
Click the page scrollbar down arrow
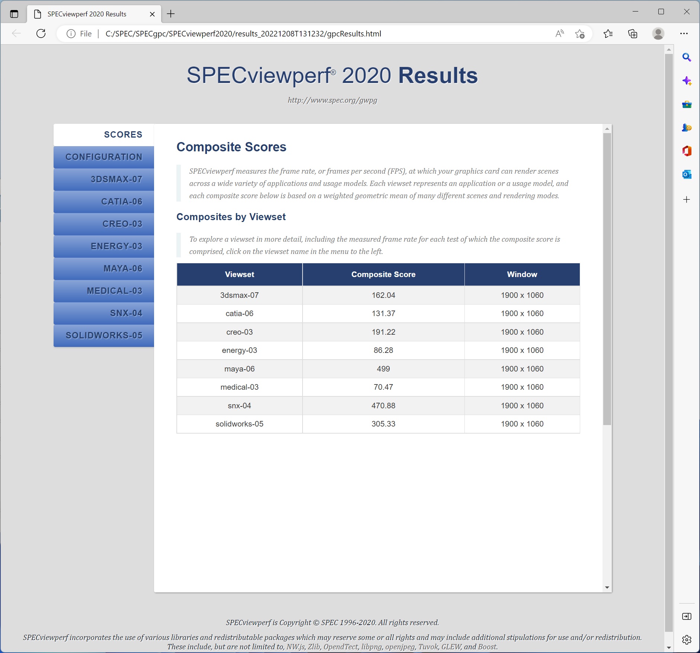coord(669,647)
